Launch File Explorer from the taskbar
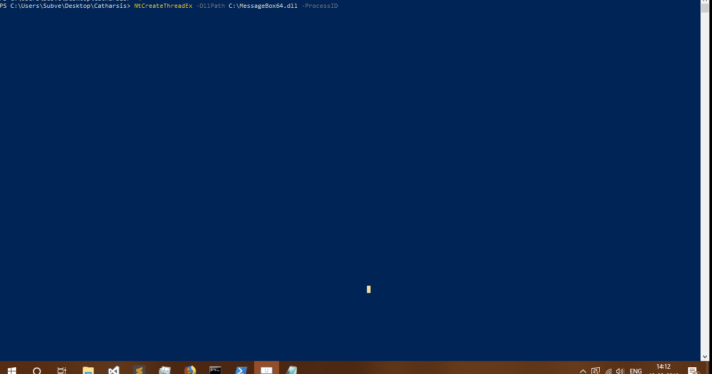This screenshot has width=712, height=374. 88,370
